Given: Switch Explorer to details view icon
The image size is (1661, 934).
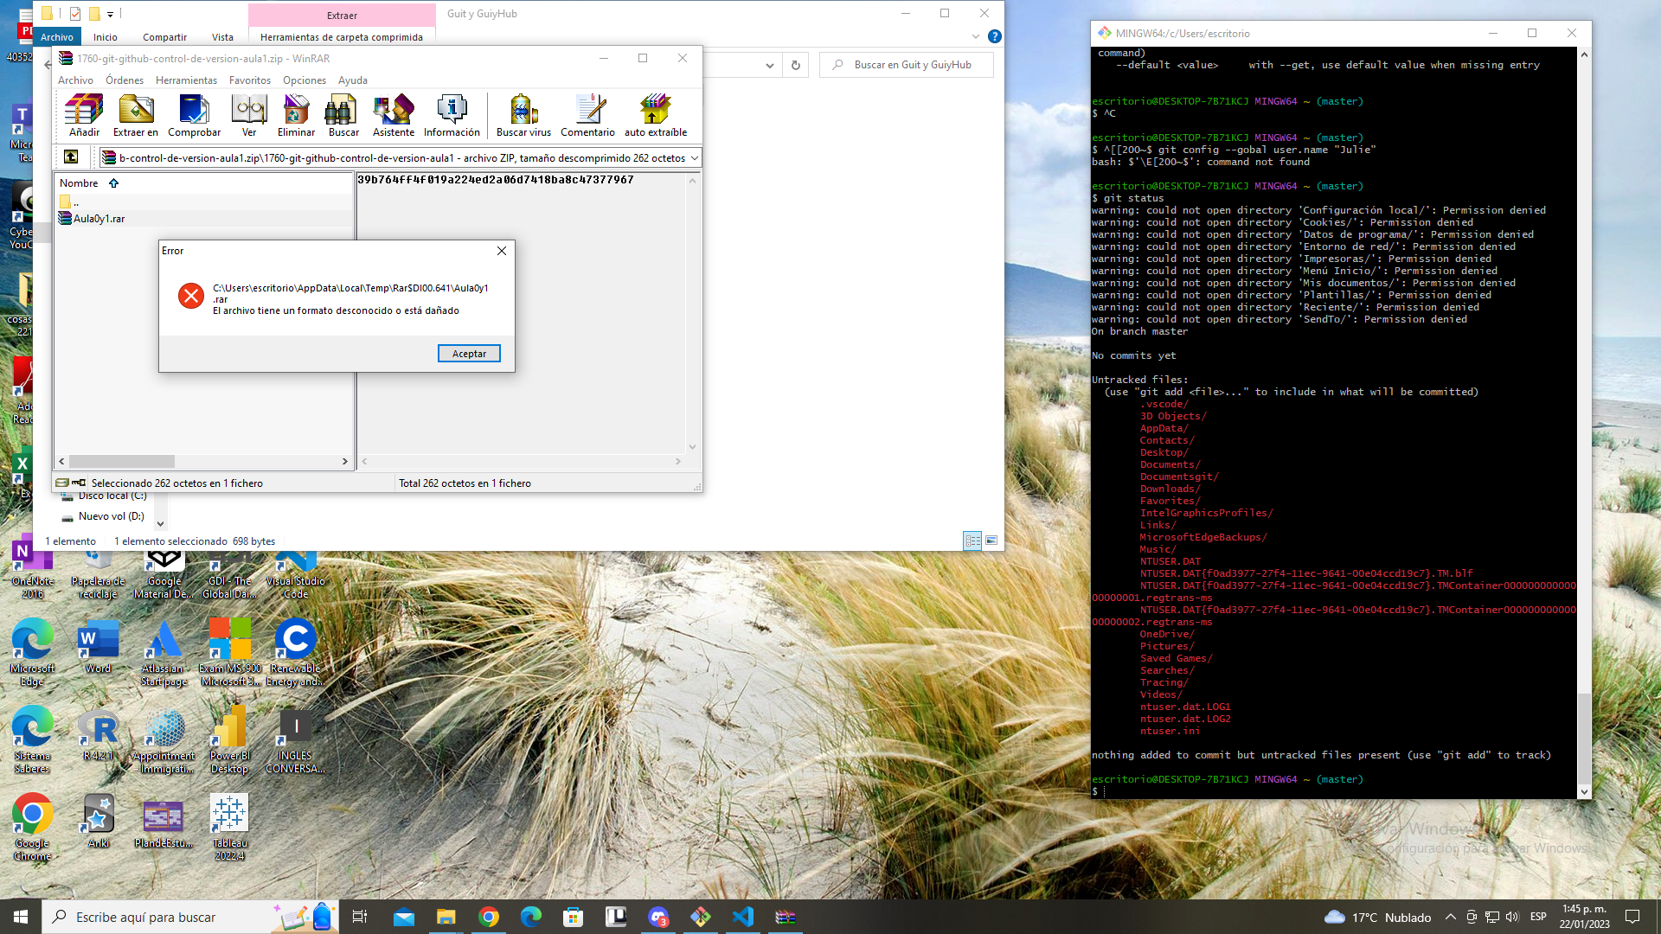Looking at the screenshot, I should pos(972,541).
